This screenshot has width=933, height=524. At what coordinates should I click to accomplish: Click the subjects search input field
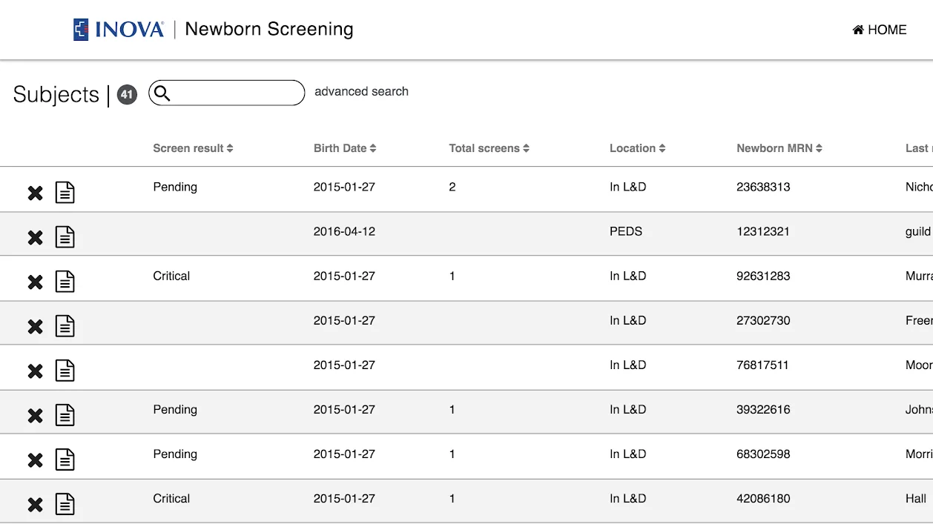[x=227, y=93]
